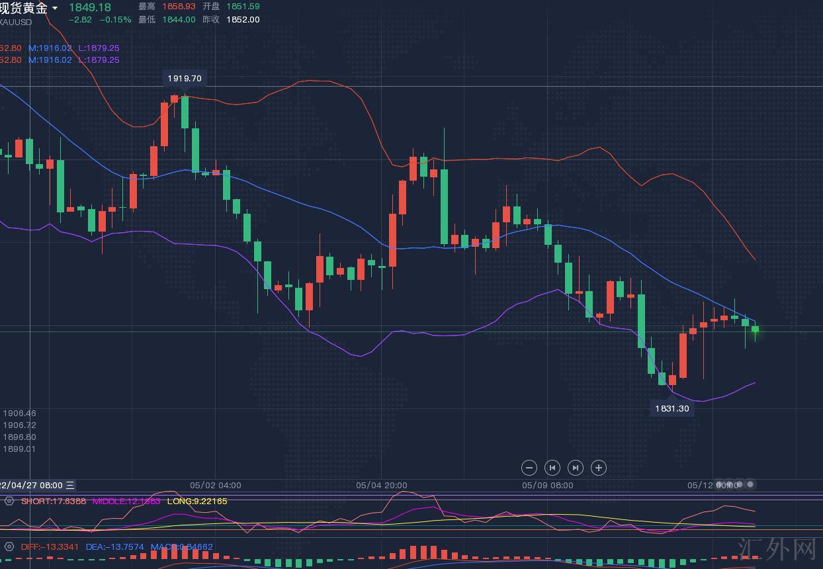The image size is (823, 569).
Task: Click the 1831.30 low price label
Action: pos(672,408)
